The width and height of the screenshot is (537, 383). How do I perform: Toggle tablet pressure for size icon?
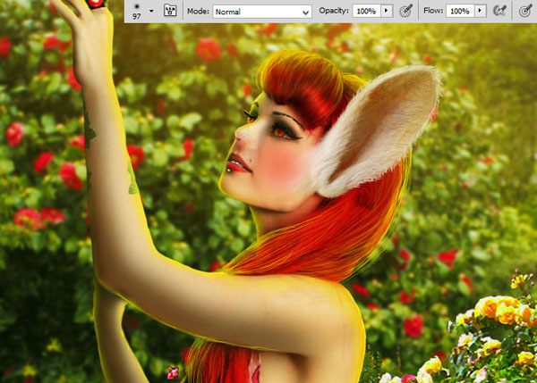click(x=525, y=11)
